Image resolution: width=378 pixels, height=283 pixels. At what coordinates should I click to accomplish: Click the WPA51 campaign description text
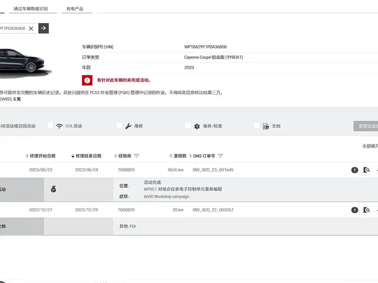(x=183, y=189)
